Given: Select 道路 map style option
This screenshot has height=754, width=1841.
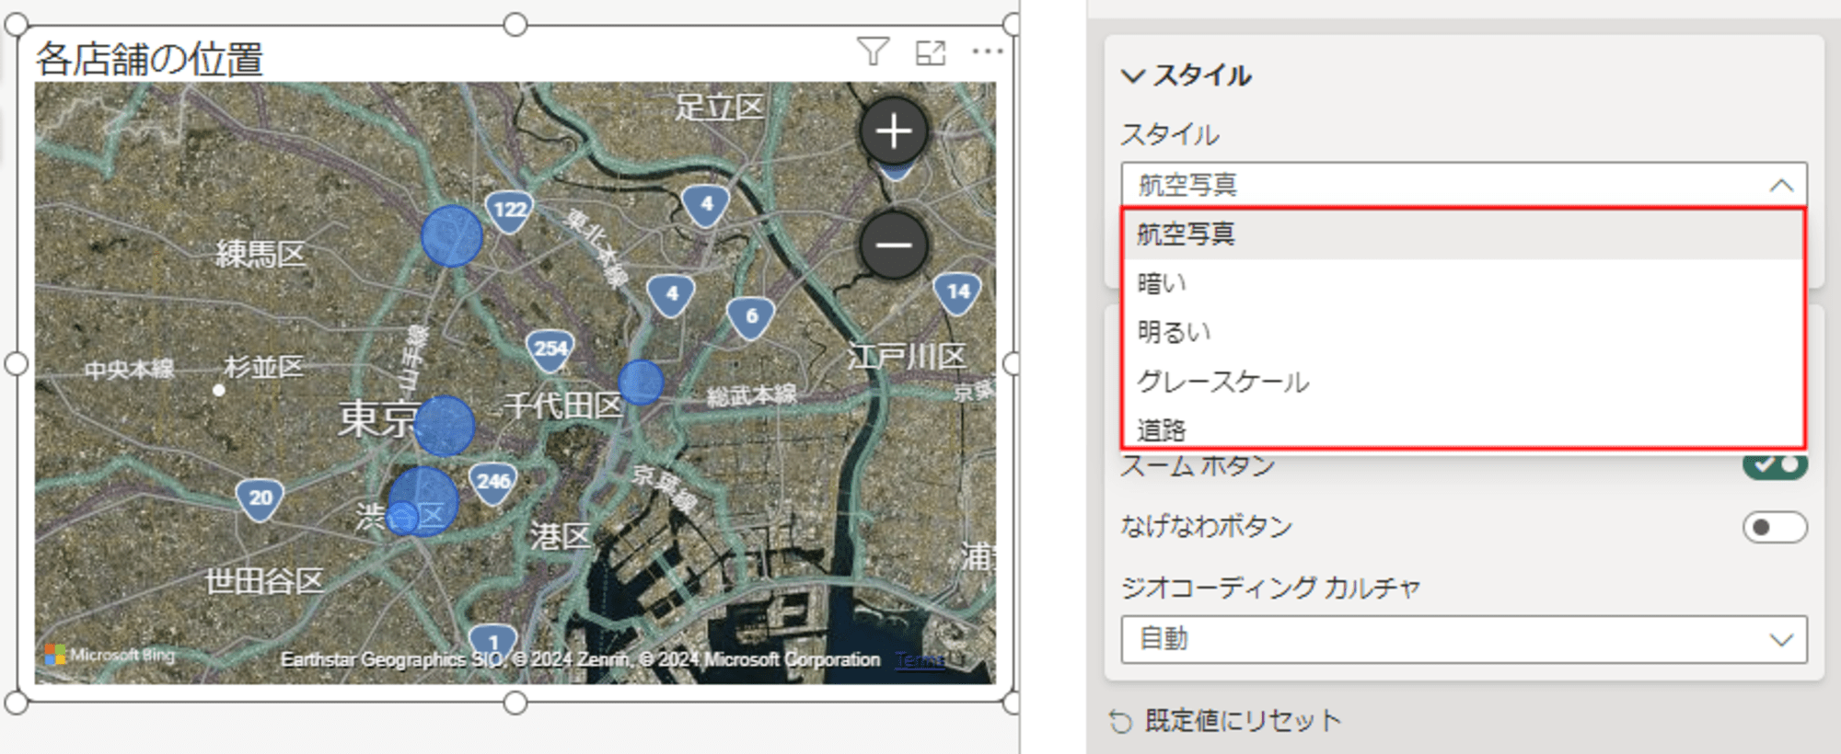Looking at the screenshot, I should [x=1463, y=428].
